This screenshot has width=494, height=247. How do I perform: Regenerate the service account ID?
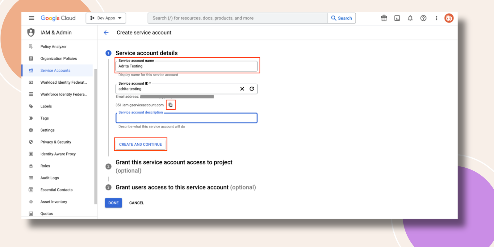click(x=252, y=89)
